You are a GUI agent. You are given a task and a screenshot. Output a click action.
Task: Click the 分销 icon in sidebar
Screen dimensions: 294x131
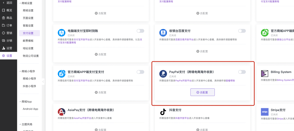coord(3,41)
